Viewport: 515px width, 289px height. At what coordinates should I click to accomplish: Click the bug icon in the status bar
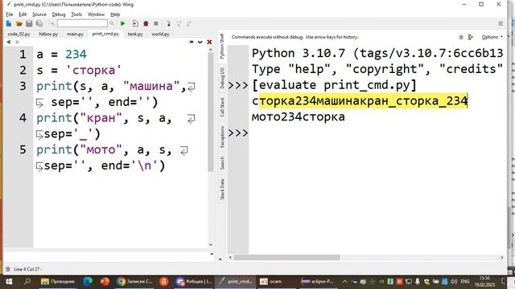point(8,269)
